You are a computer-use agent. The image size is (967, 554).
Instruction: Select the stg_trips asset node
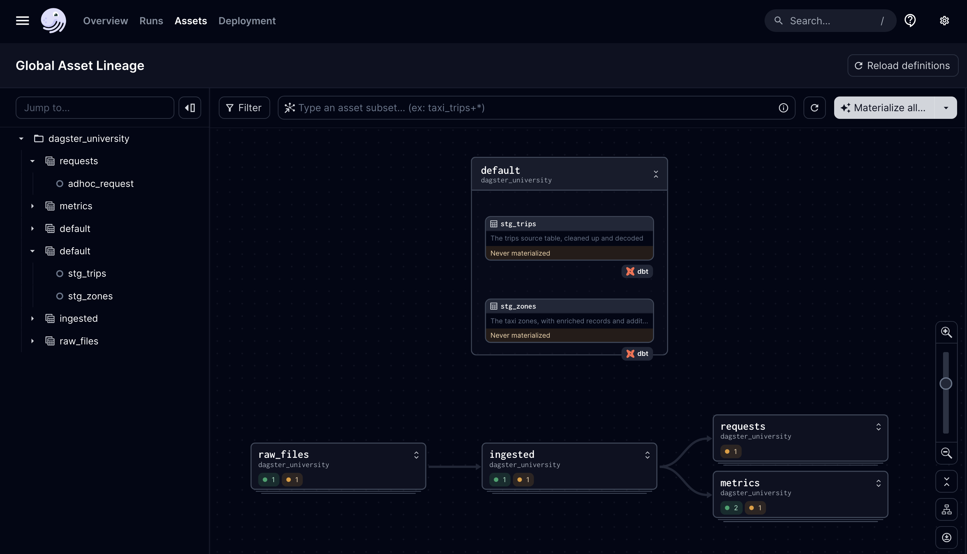(569, 238)
